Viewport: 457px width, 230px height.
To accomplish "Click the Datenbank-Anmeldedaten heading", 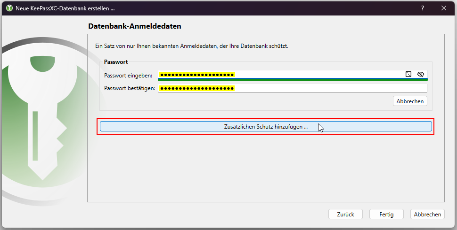I will (135, 26).
